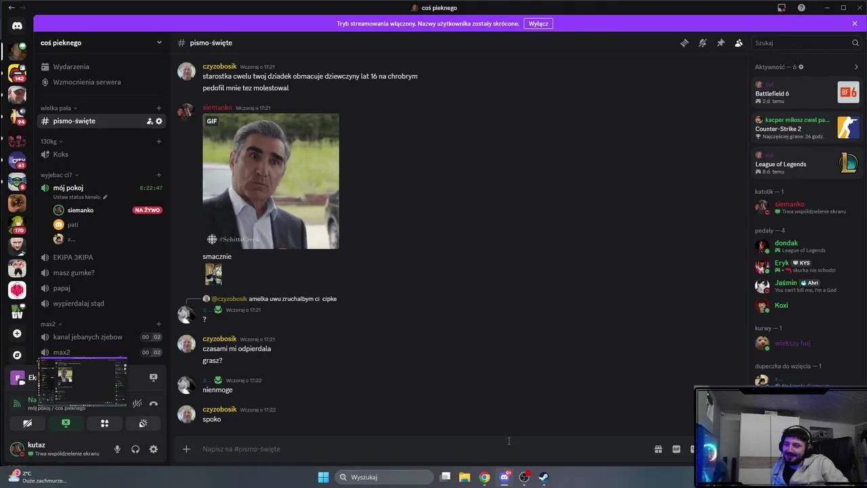The height and width of the screenshot is (488, 867).
Task: Open the League of Legends activity card
Action: point(807,163)
